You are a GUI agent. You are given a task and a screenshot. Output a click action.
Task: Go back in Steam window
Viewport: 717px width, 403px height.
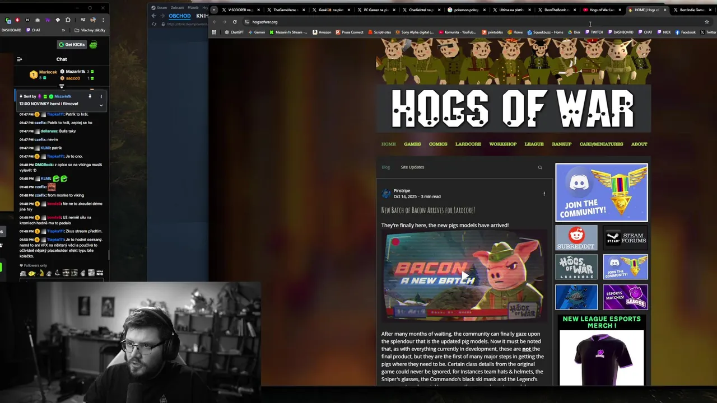153,16
